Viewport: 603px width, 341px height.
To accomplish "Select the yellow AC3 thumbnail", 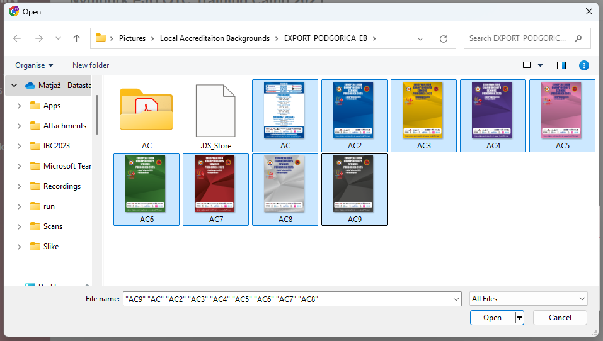I will click(x=423, y=110).
